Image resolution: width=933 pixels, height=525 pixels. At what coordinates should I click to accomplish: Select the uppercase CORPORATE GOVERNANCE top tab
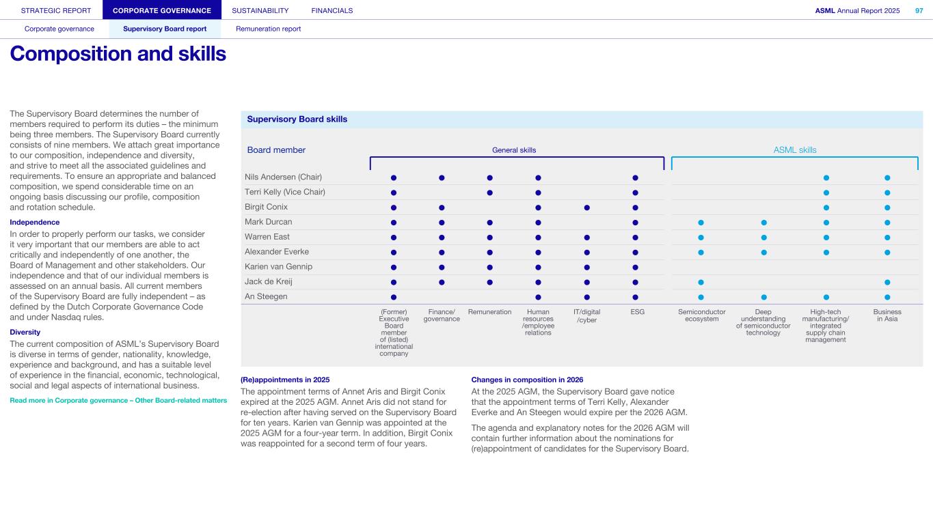coord(162,10)
